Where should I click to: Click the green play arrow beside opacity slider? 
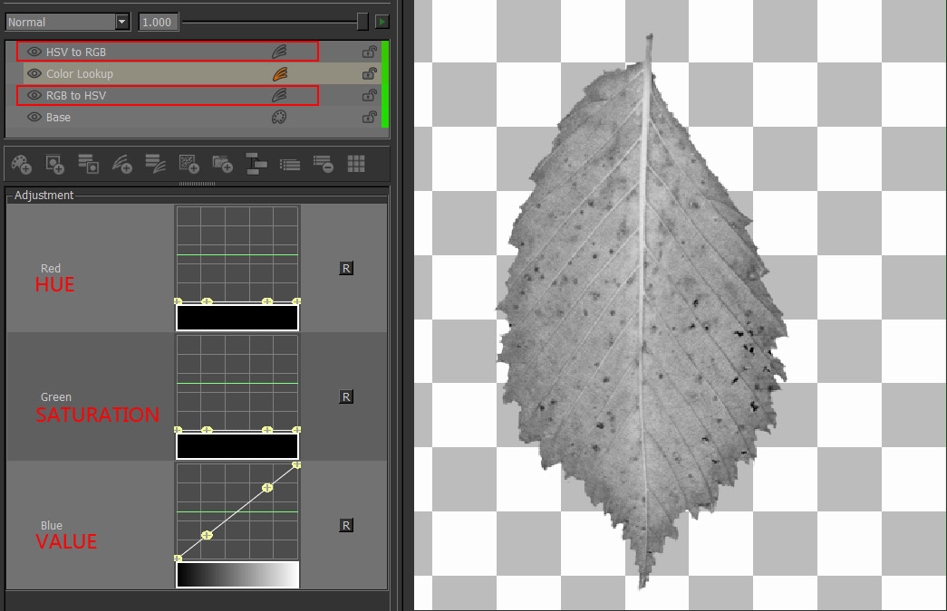[x=382, y=22]
